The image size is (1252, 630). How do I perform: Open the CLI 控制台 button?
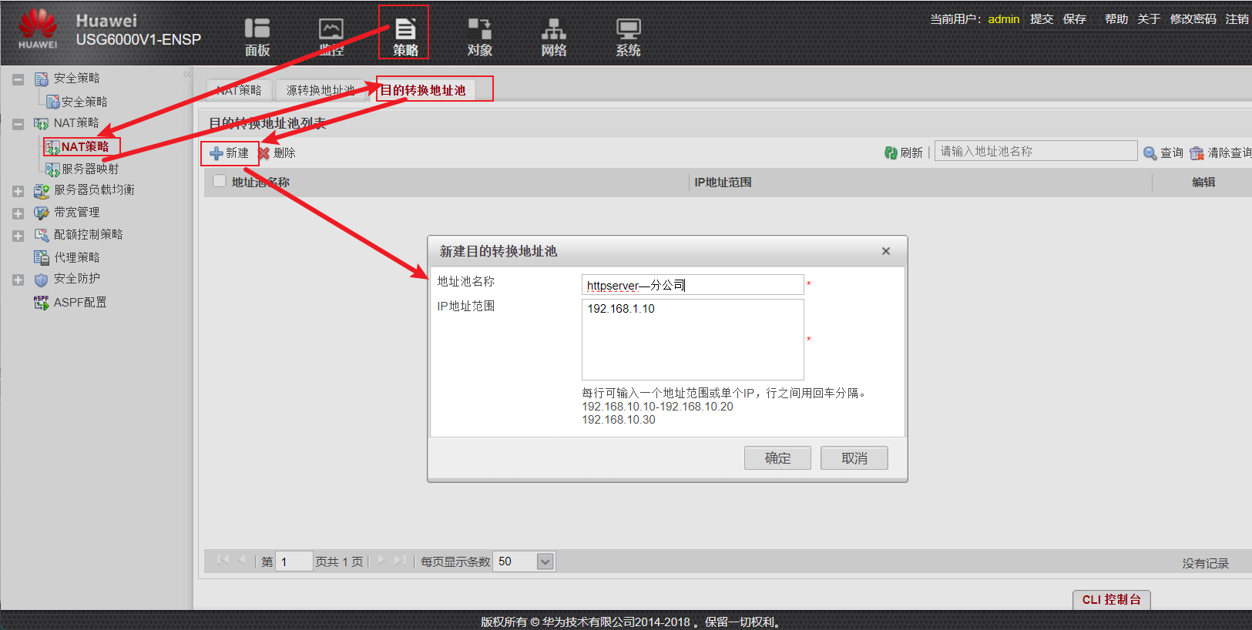pos(1112,600)
